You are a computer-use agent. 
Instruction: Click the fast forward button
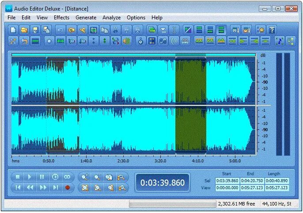coord(43,187)
